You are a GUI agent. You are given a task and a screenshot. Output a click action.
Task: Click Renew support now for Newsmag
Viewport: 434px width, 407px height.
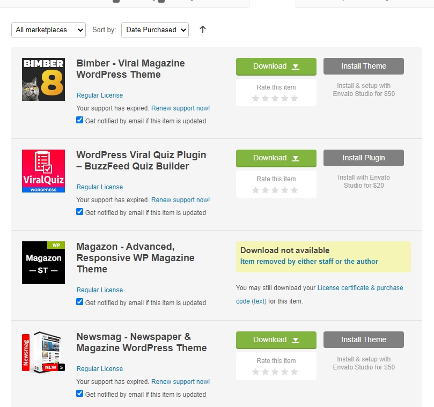point(180,382)
